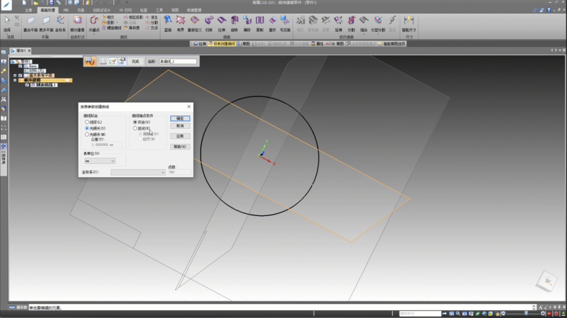Click the 帮助(H) button in the dialog

tap(180, 147)
